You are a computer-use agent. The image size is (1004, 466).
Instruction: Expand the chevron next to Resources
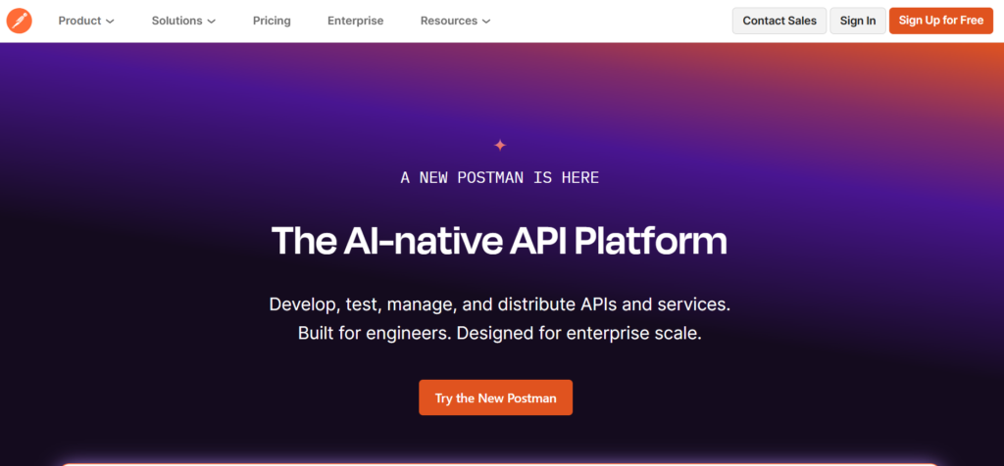pos(487,22)
